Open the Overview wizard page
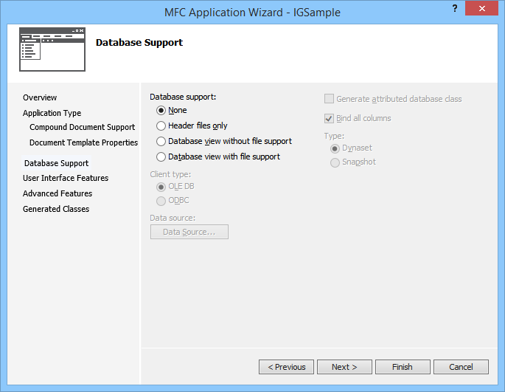This screenshot has width=505, height=392. coord(40,97)
